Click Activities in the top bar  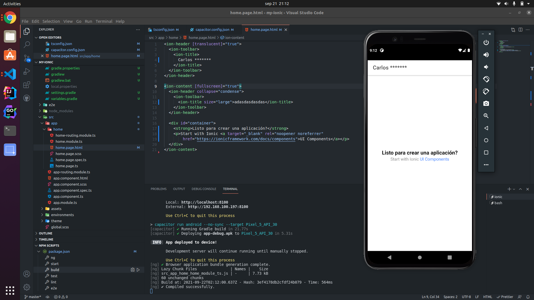(12, 4)
